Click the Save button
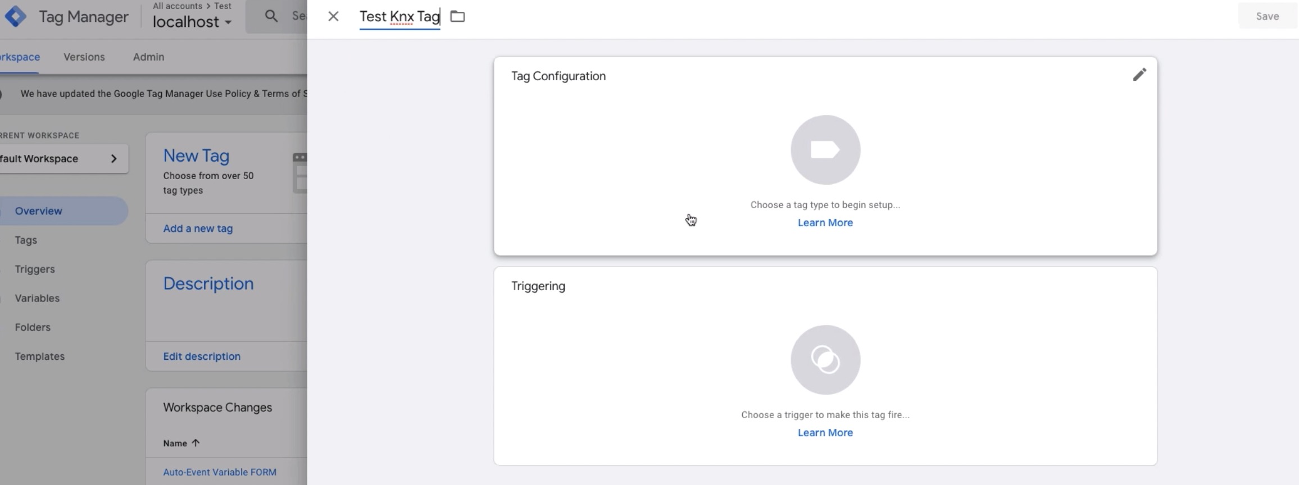The image size is (1299, 485). pyautogui.click(x=1267, y=16)
